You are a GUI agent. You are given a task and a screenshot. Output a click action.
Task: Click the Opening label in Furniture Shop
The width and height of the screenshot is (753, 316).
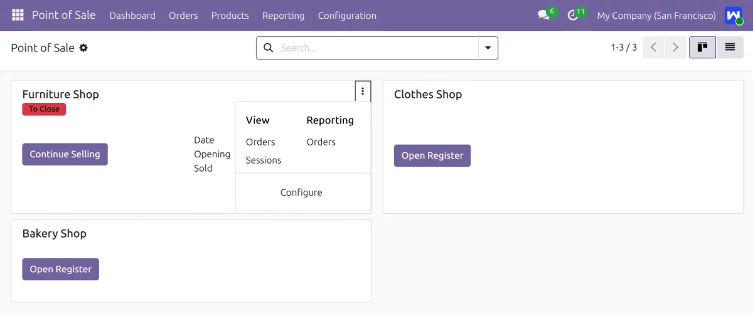tap(212, 154)
